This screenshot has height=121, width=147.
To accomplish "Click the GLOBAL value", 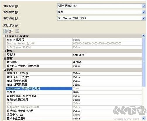I will (x=77, y=62).
